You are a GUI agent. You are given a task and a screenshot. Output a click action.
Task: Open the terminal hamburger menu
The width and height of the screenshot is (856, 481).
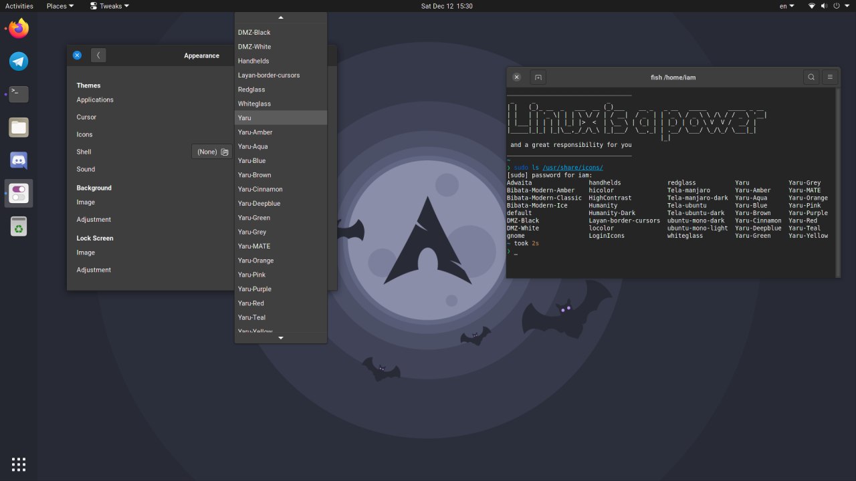(x=830, y=77)
